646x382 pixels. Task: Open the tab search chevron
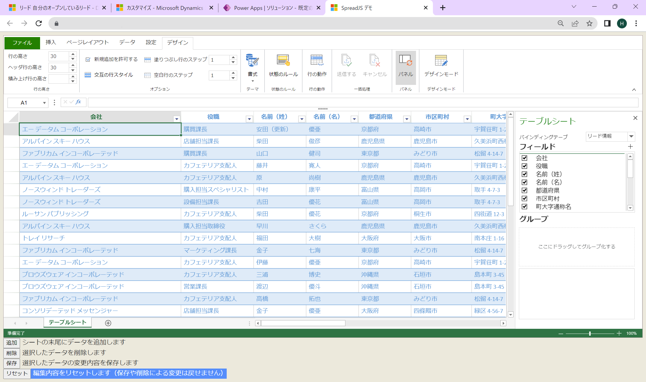pyautogui.click(x=574, y=7)
